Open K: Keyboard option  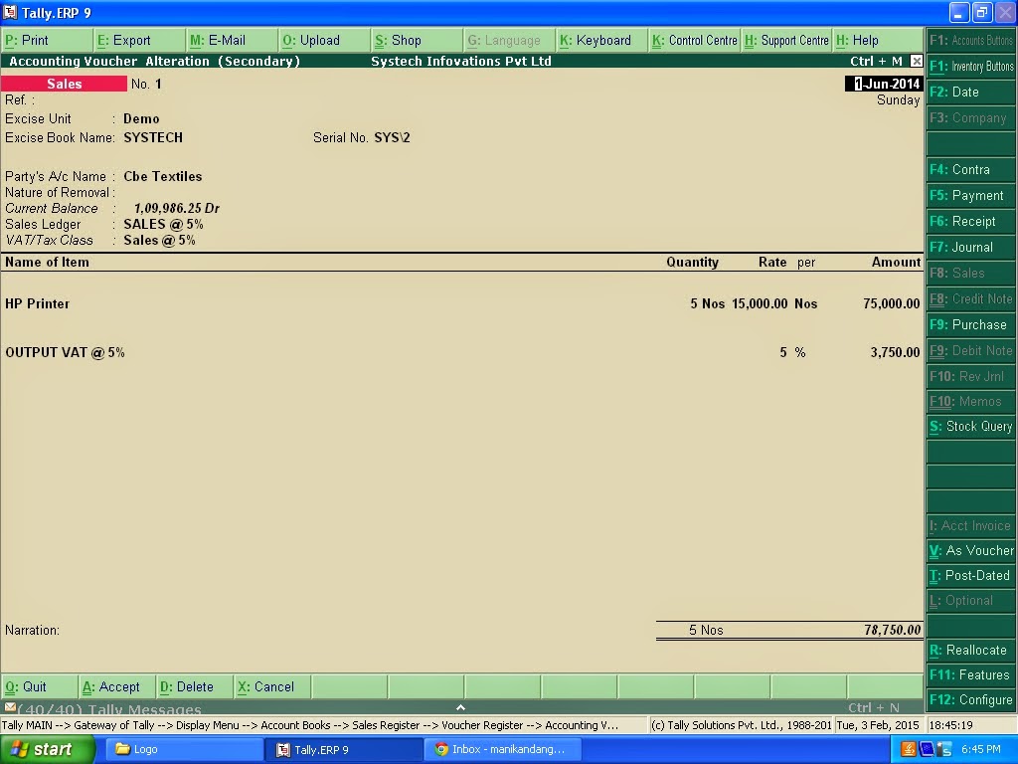(601, 40)
